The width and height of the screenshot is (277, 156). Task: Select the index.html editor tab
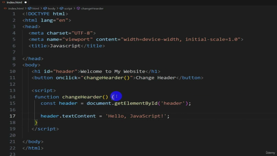coord(14,2)
